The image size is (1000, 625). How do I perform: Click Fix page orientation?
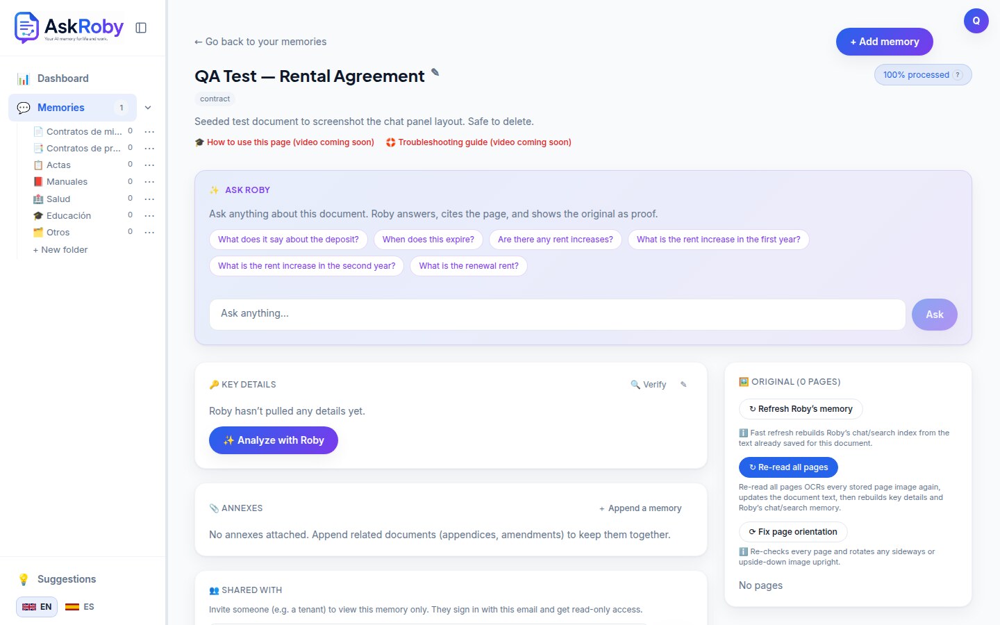(793, 532)
